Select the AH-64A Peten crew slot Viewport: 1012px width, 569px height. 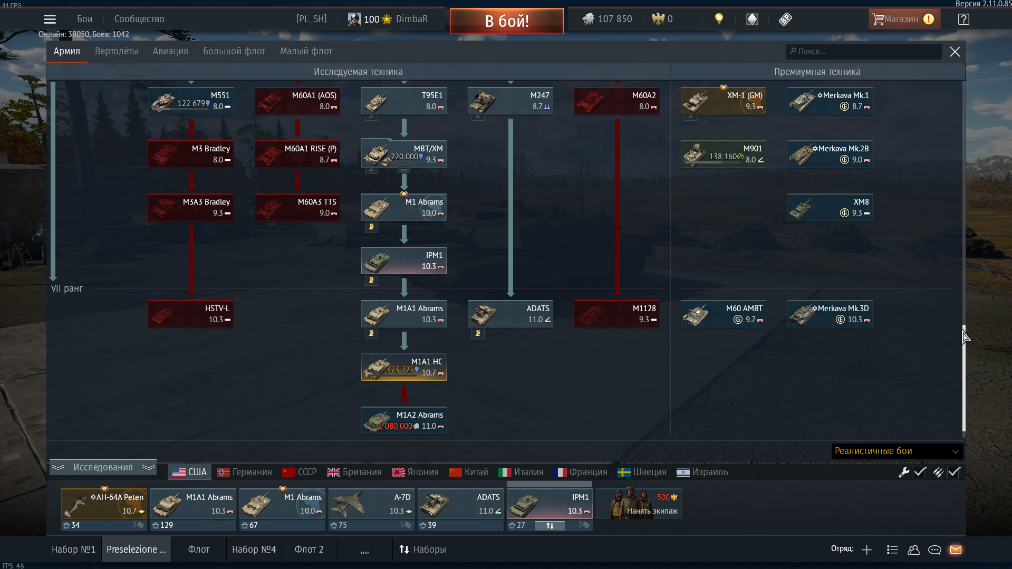tap(104, 504)
